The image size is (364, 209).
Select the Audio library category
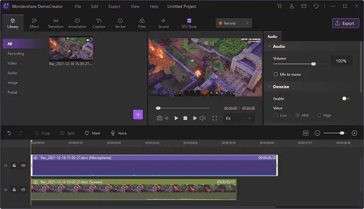pyautogui.click(x=12, y=73)
